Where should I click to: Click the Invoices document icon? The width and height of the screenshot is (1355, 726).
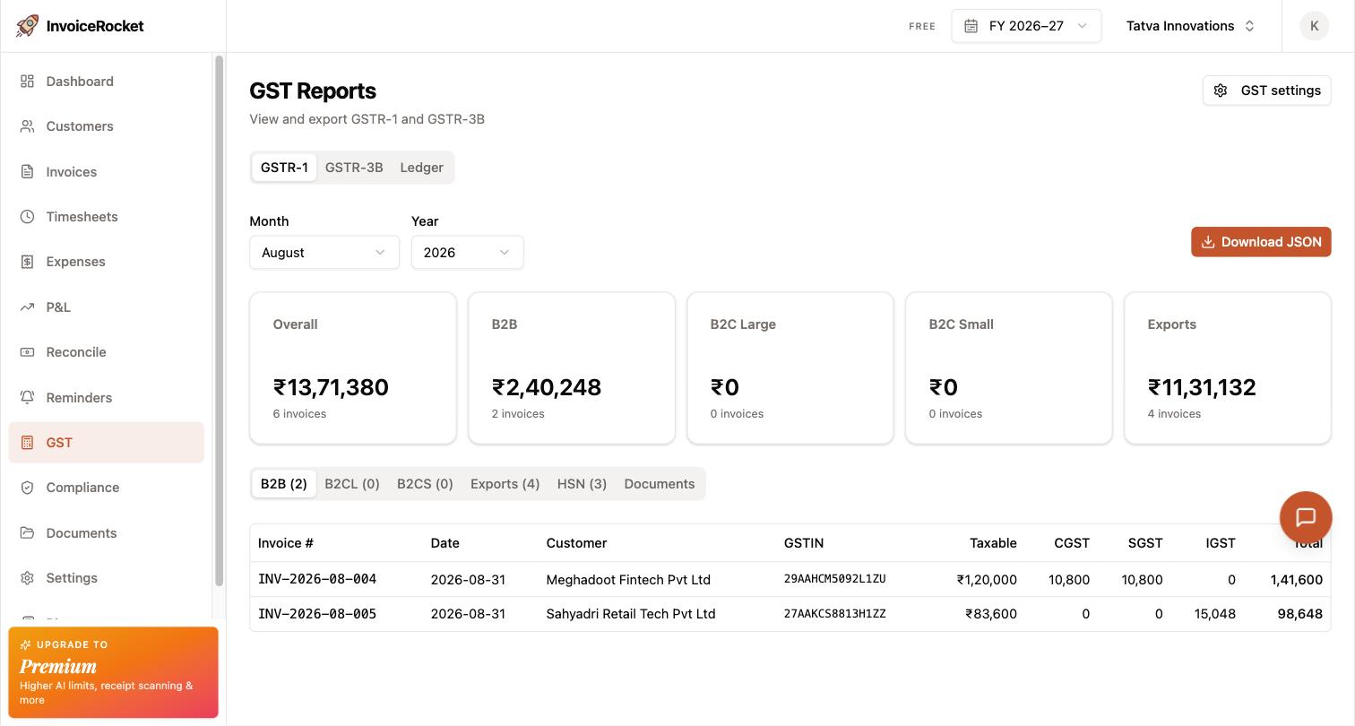tap(28, 172)
